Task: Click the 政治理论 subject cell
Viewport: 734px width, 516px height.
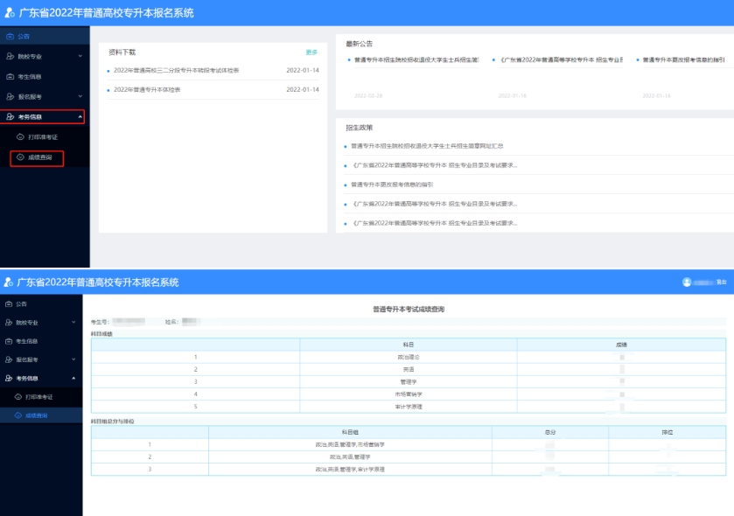Action: (409, 357)
